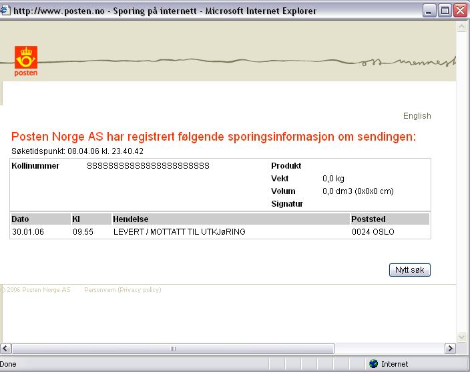This screenshot has height=376, width=472.
Task: Click the LEVERT / MOTTATT TIL UTKJøRING event
Action: point(180,232)
